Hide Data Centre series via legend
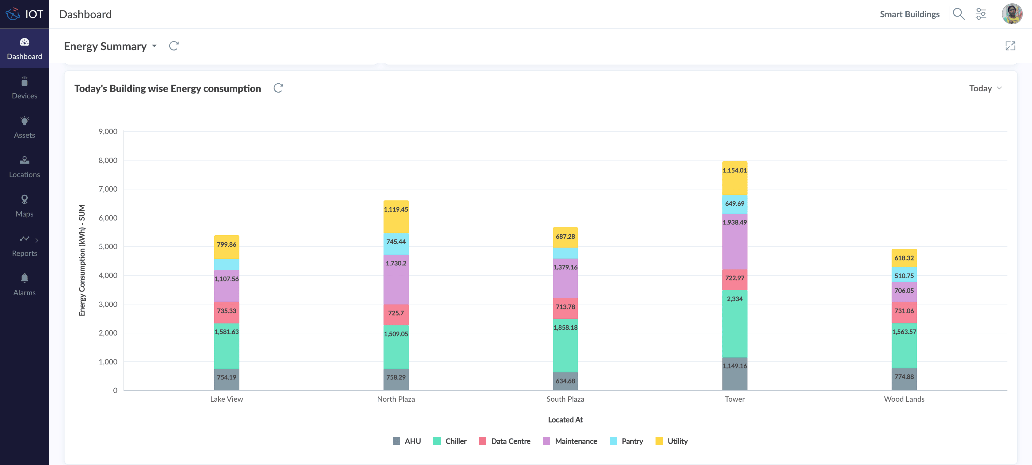 (x=504, y=441)
